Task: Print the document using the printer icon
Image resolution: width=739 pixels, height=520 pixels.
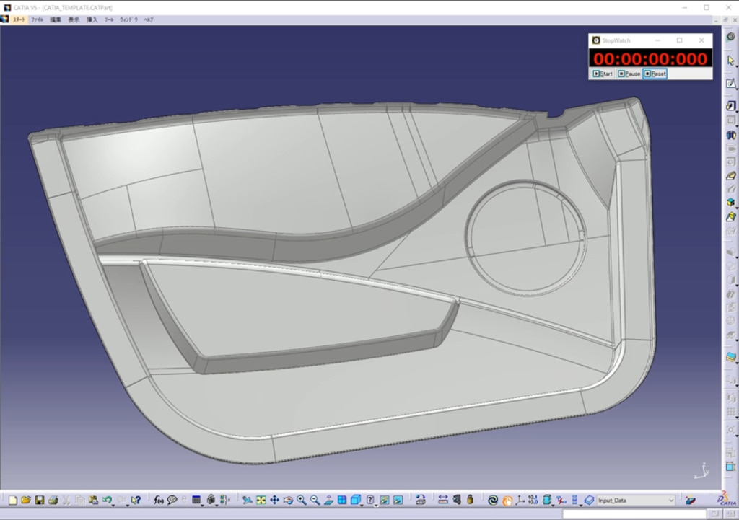Action: 53,501
